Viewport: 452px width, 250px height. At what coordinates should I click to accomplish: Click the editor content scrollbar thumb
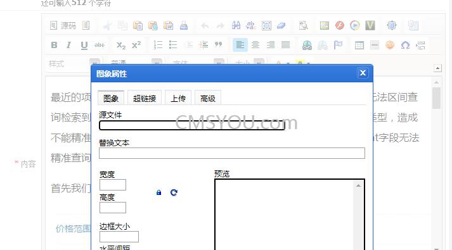[x=436, y=98]
